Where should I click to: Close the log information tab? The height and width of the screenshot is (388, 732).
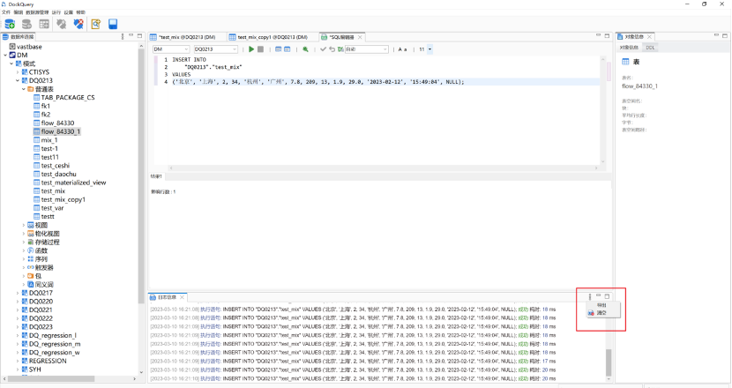(182, 297)
